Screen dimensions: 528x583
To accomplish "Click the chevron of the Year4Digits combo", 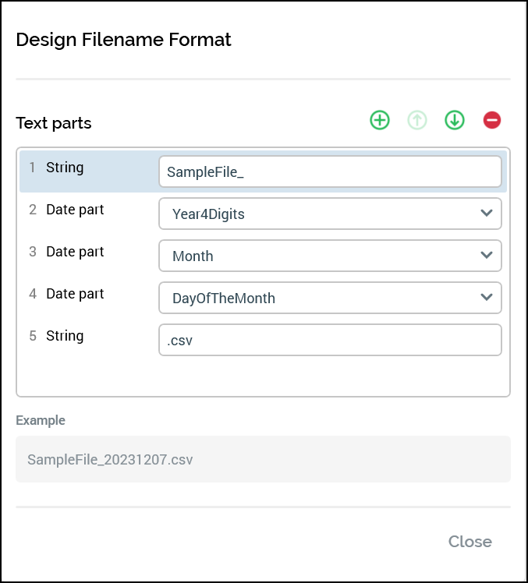I will pos(487,214).
